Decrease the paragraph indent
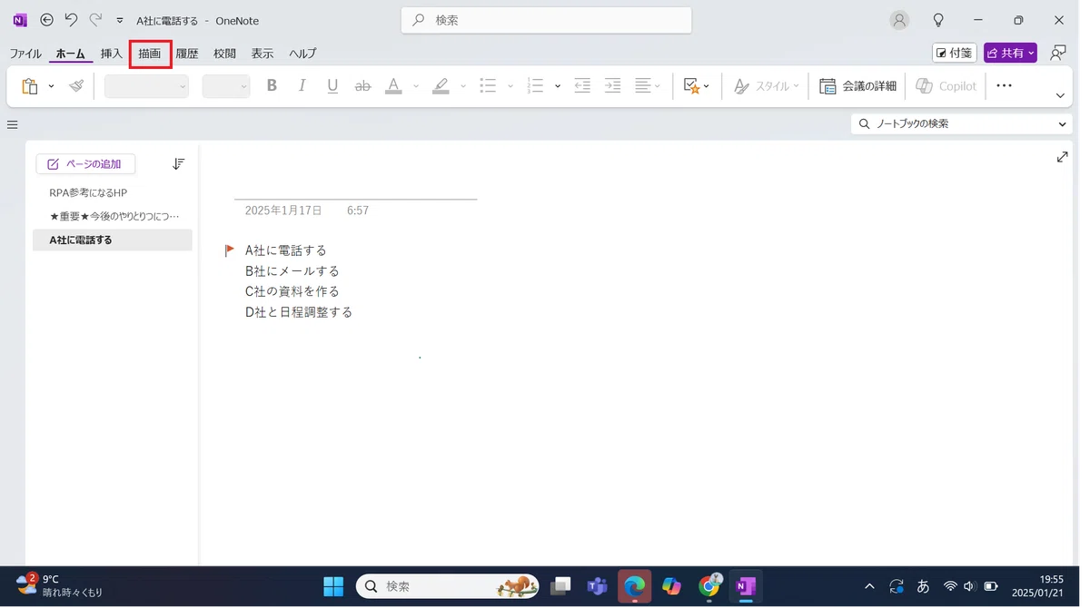The height and width of the screenshot is (608, 1090). tap(582, 86)
